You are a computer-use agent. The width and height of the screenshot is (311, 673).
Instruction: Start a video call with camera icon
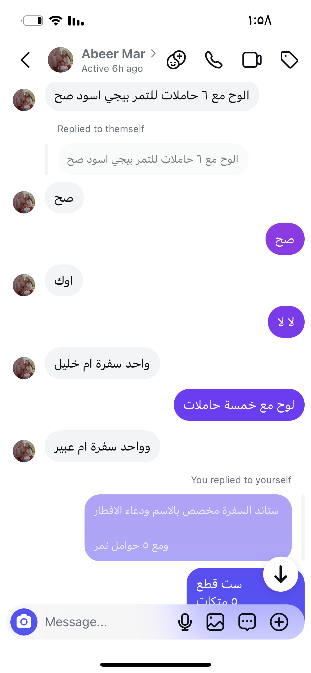click(x=252, y=60)
